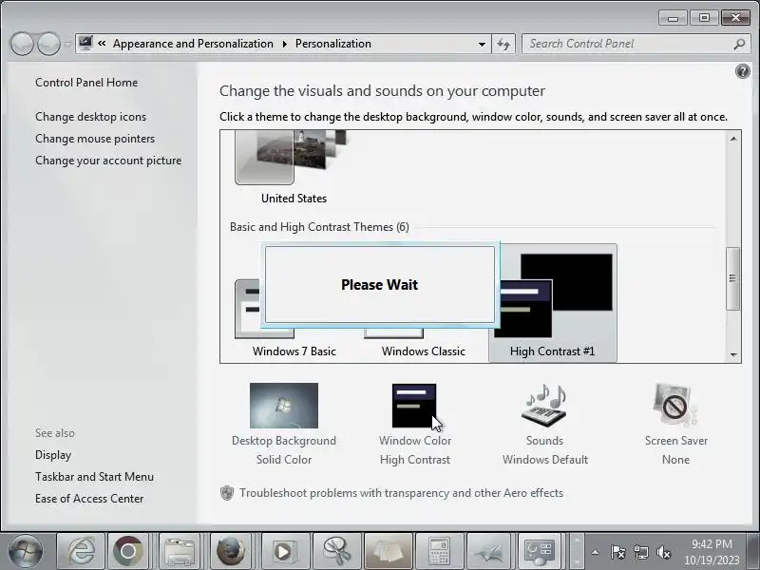Click the Sounds keyboard icon

click(x=544, y=407)
